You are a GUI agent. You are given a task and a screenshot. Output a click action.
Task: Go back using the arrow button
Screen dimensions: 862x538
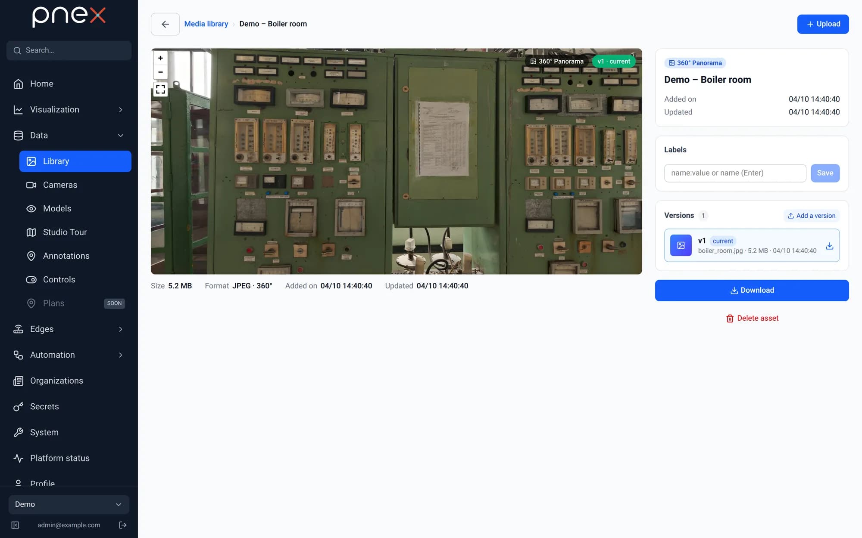pyautogui.click(x=165, y=24)
